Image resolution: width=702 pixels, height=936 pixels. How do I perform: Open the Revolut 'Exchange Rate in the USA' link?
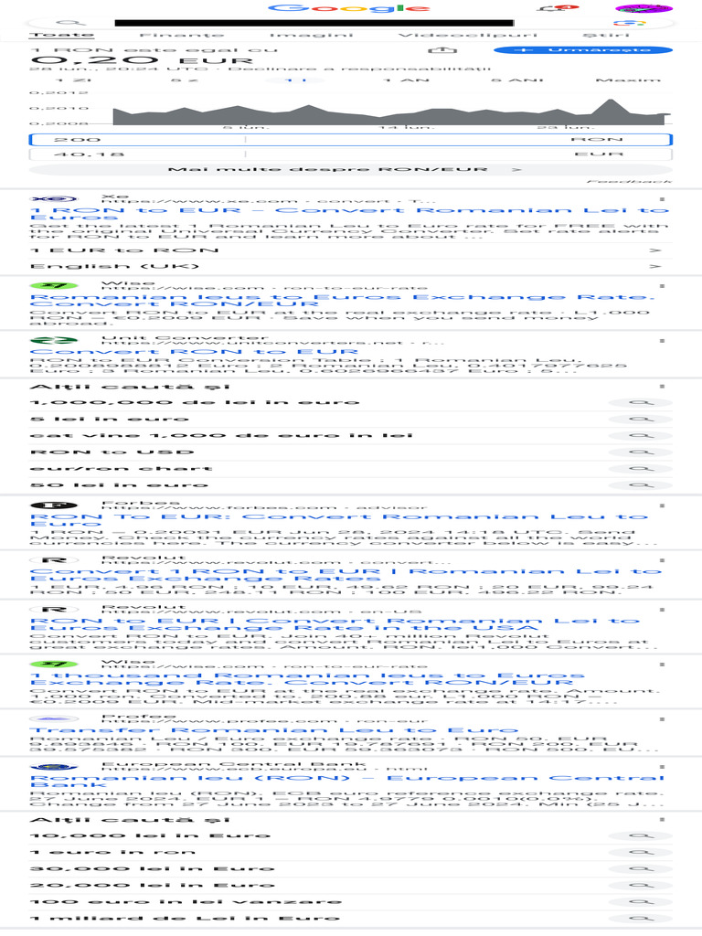tap(335, 624)
